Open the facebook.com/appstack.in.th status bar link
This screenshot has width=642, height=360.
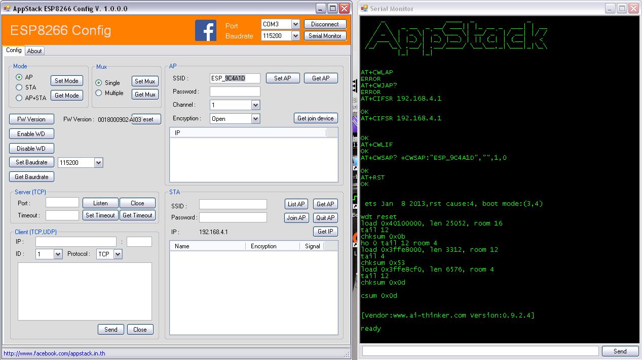[x=54, y=353]
